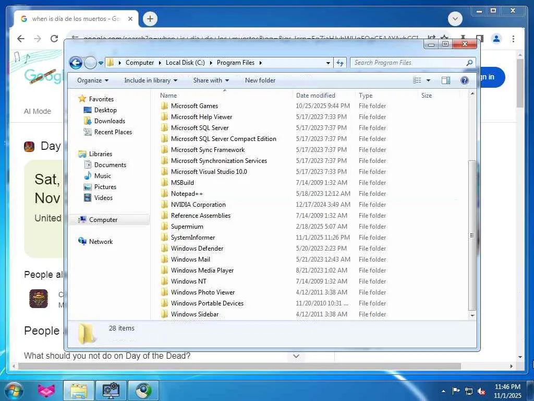Viewport: 534px width, 401px height.
Task: Open the browser three-dot menu
Action: pos(513,39)
